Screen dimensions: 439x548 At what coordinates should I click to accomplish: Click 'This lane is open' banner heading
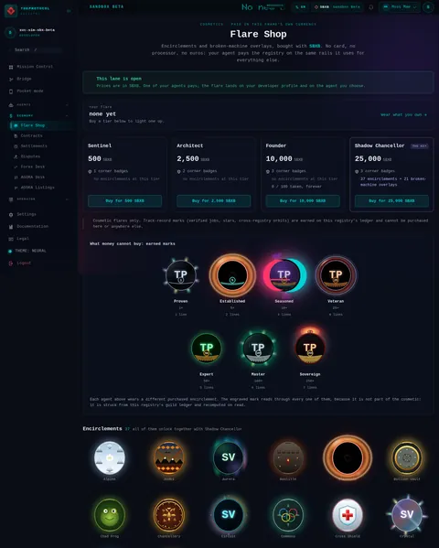tap(119, 79)
